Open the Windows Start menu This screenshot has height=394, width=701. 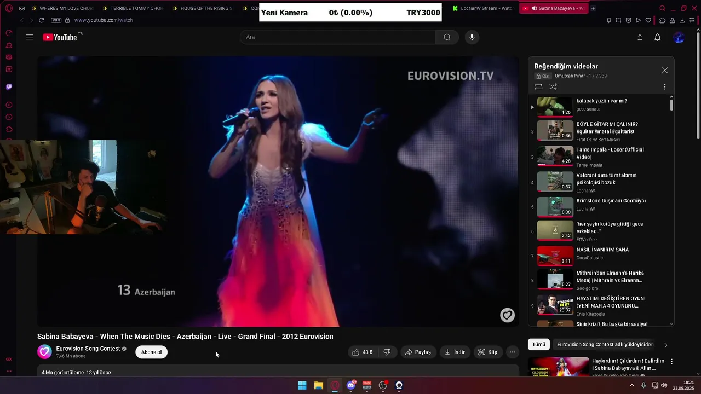coord(302,385)
